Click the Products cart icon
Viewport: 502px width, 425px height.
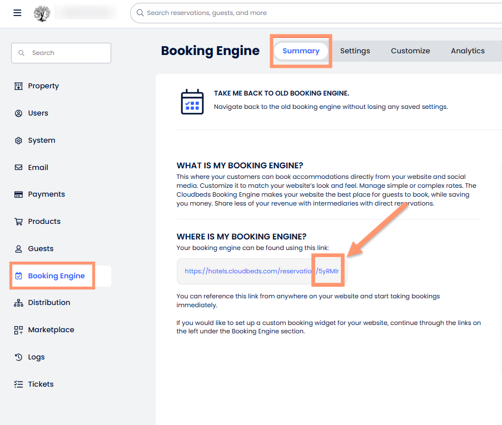(18, 222)
